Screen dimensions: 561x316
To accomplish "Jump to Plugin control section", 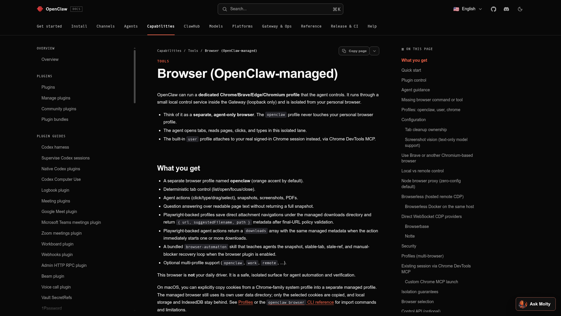I will [414, 80].
